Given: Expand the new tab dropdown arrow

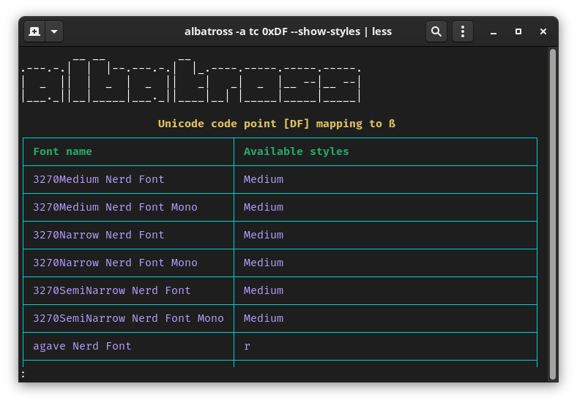Looking at the screenshot, I should click(54, 31).
